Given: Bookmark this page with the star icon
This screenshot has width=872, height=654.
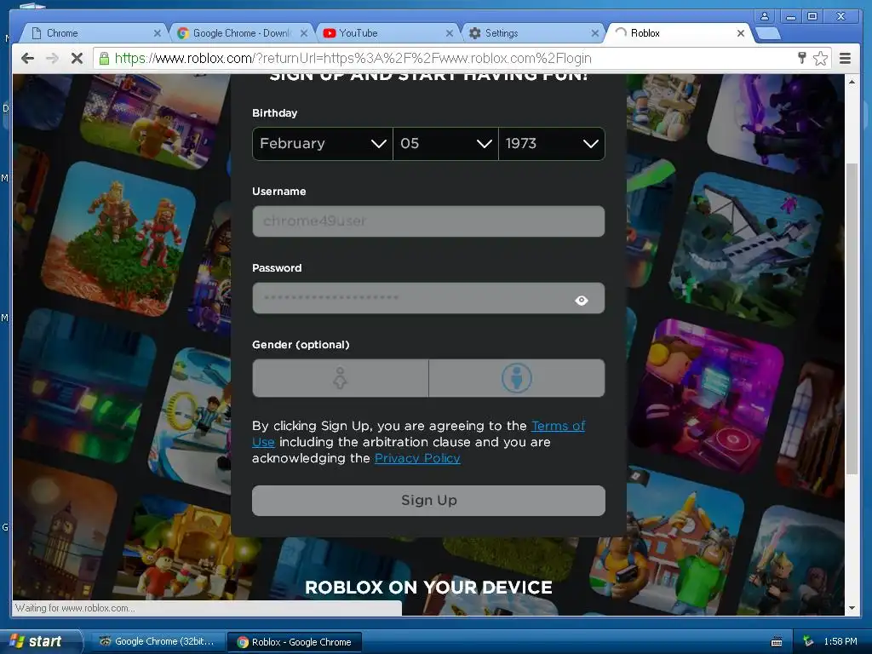Looking at the screenshot, I should 820,58.
